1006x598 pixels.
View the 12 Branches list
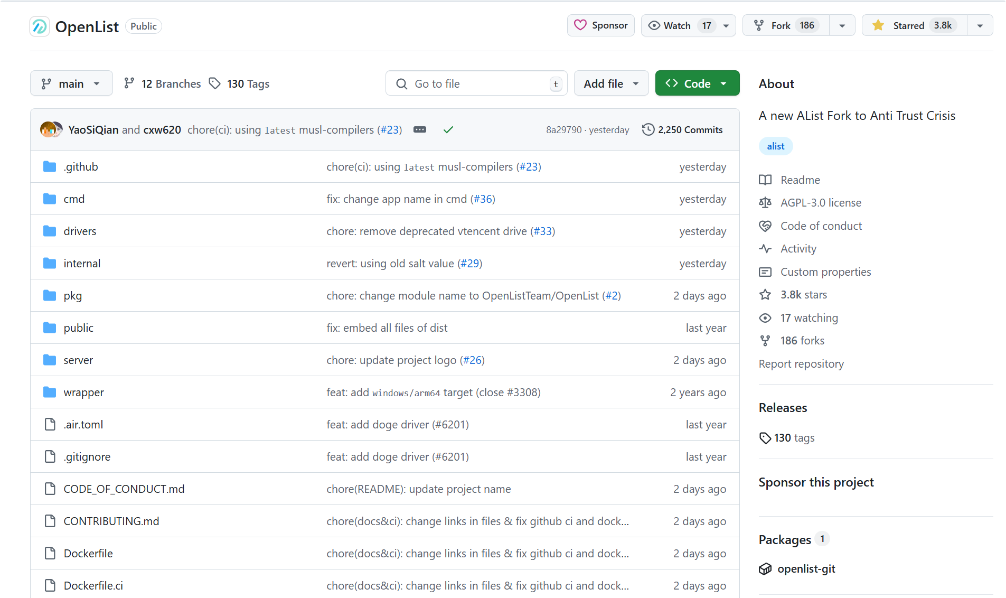tap(163, 83)
